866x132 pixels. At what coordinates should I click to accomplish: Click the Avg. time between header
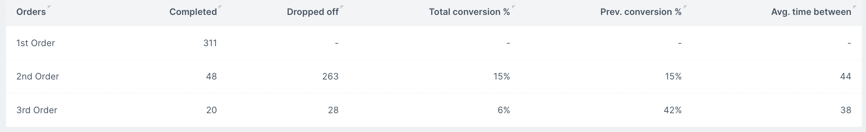coord(811,12)
